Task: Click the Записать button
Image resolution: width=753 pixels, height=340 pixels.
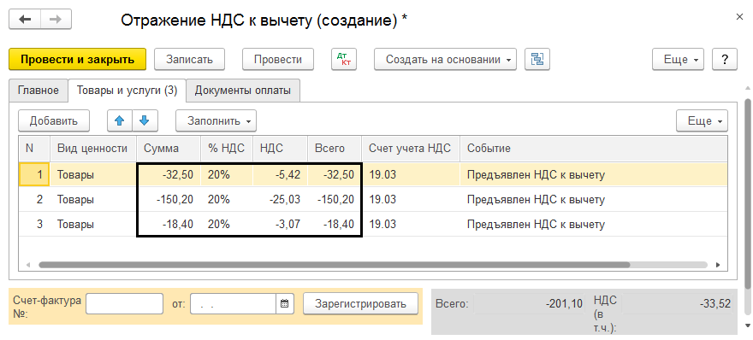Action: point(189,60)
